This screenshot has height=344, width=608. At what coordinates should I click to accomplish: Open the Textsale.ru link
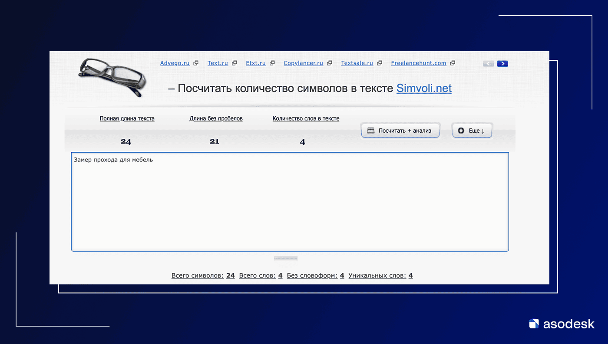(x=357, y=63)
